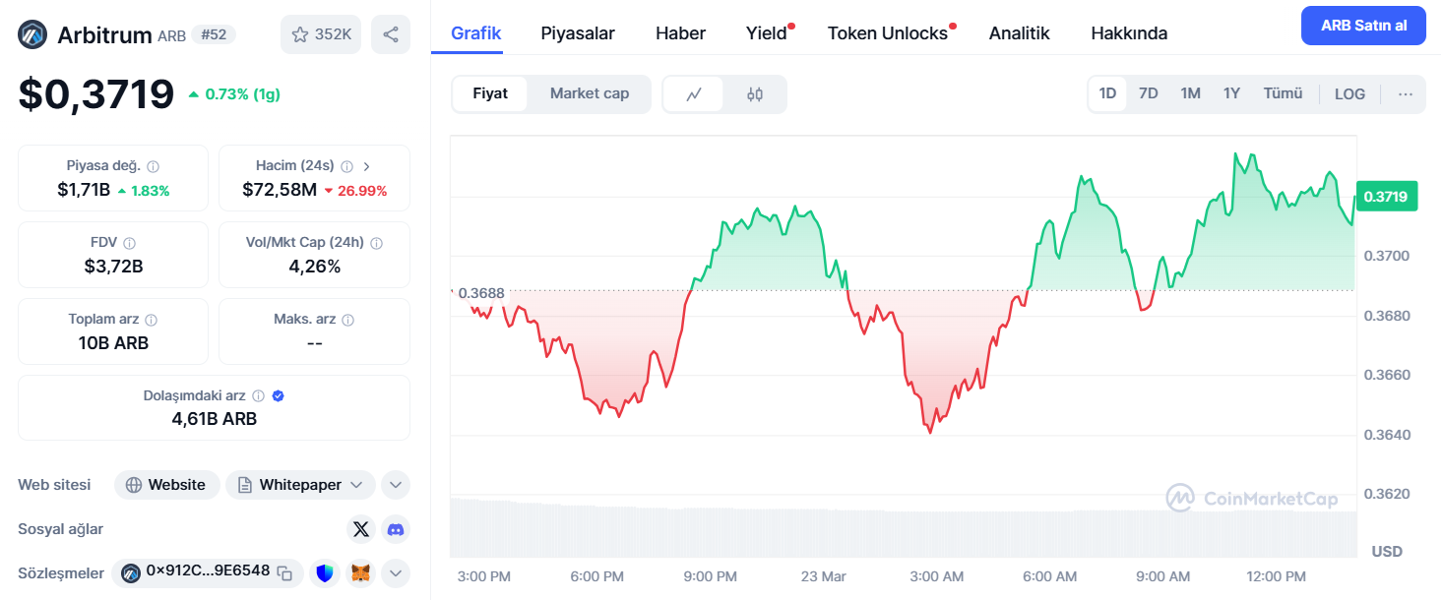Click the contract chain logo icon
This screenshot has width=1441, height=600.
click(x=130, y=571)
